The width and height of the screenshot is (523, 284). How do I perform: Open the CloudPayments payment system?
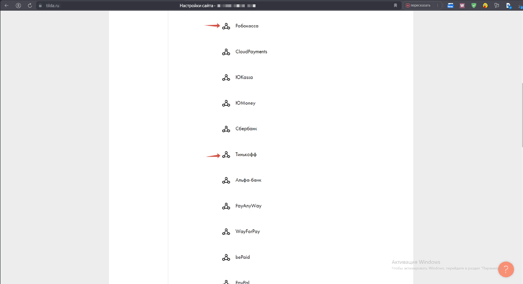[251, 52]
